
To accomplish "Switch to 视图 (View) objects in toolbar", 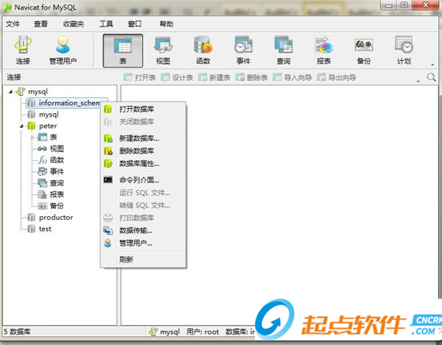I will click(163, 50).
